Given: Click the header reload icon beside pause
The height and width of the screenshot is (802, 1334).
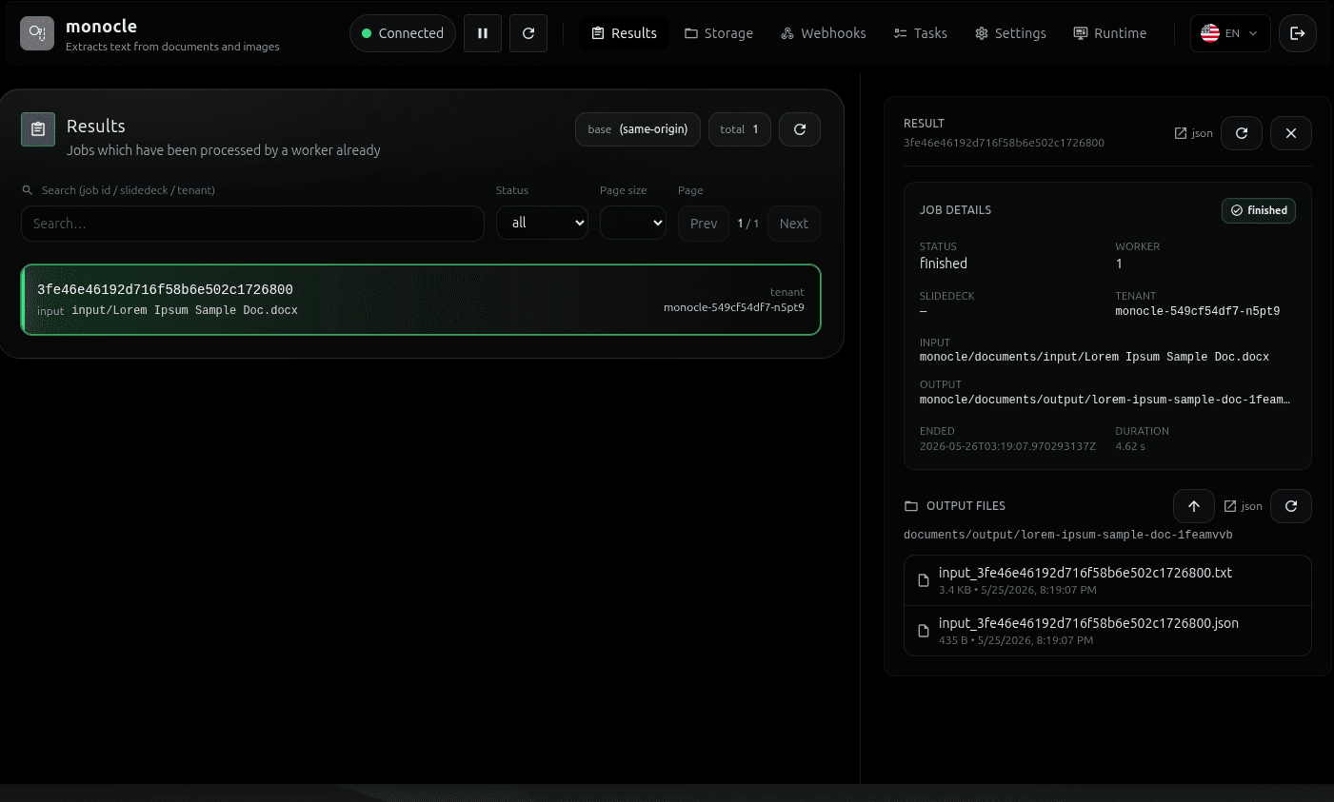Looking at the screenshot, I should coord(528,33).
